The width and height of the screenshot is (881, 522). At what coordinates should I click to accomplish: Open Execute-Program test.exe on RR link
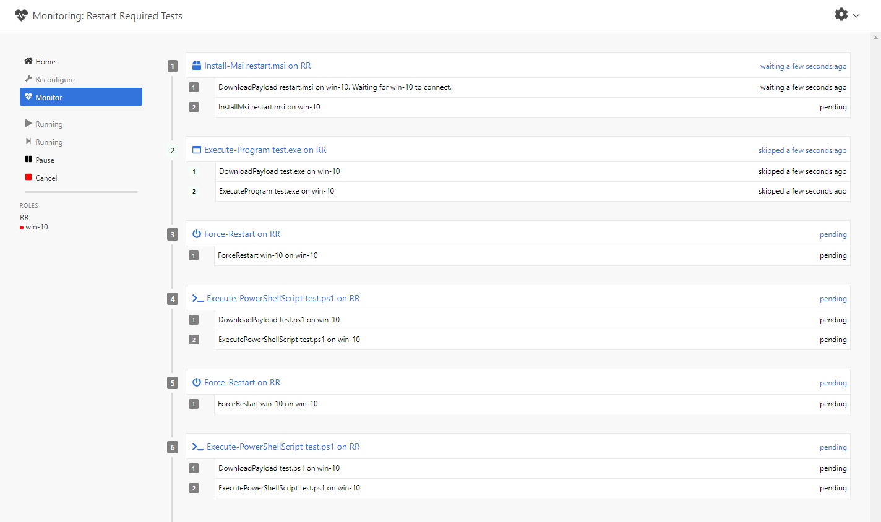click(265, 150)
